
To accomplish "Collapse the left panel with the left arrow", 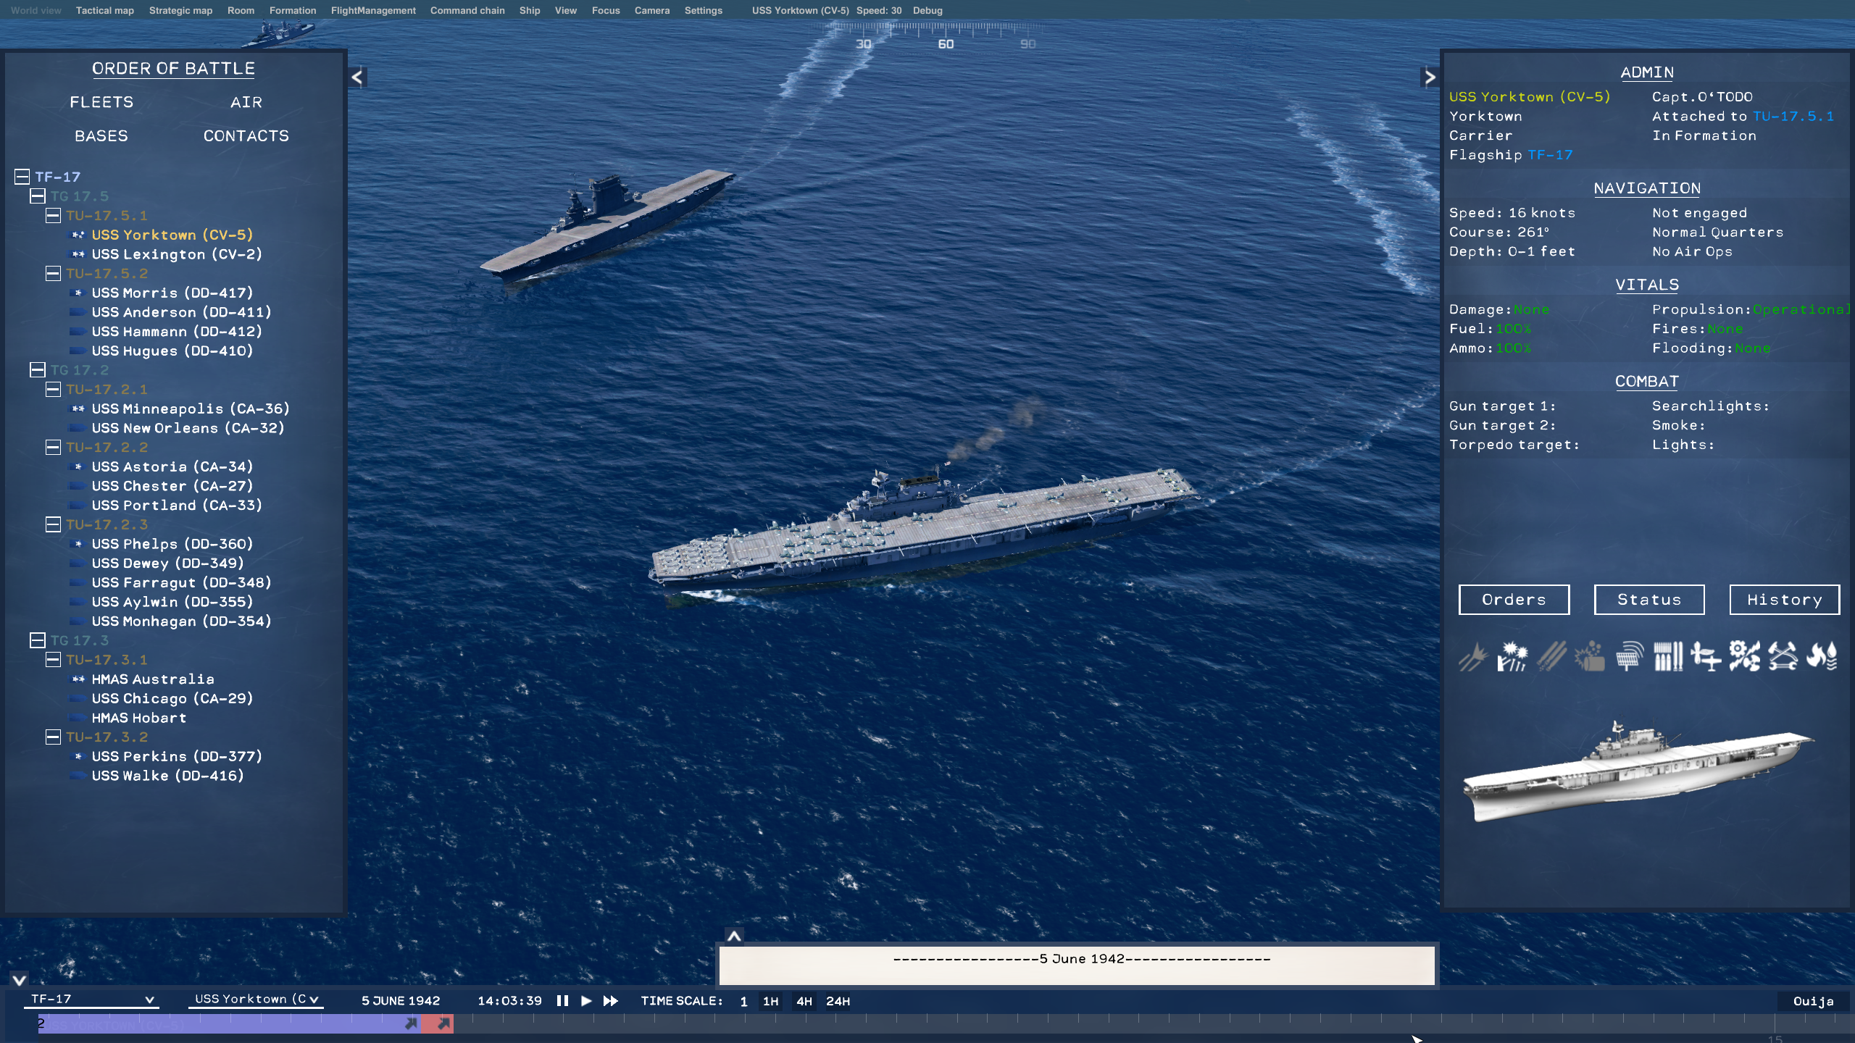I will click(357, 77).
